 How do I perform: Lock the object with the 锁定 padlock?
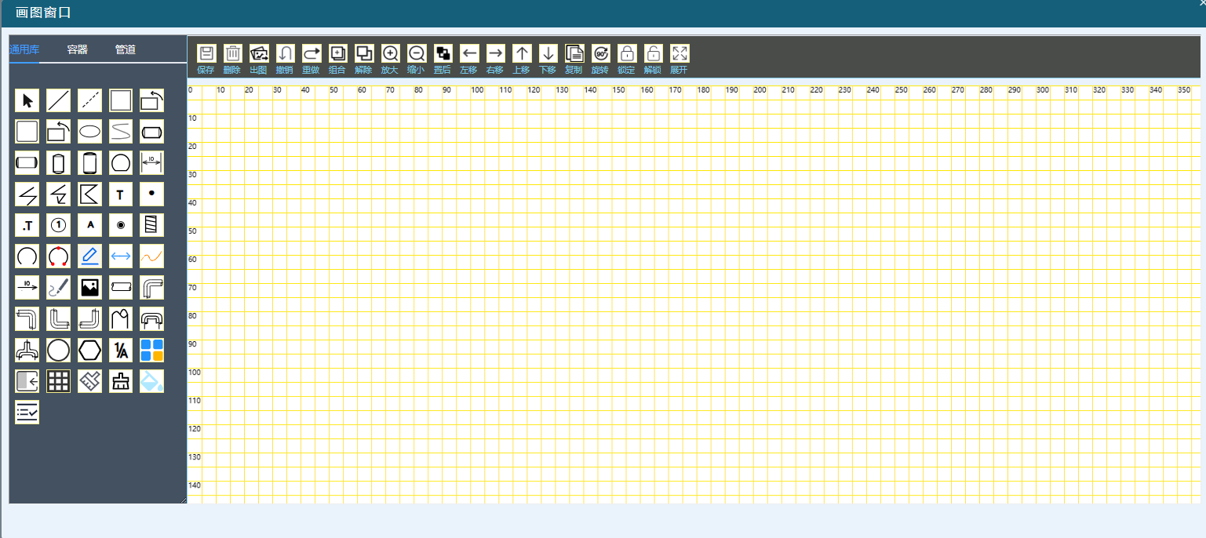click(x=627, y=53)
